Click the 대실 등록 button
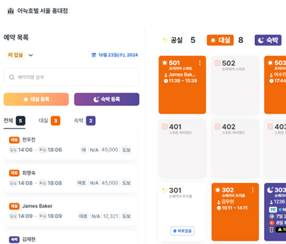 [x=36, y=99]
